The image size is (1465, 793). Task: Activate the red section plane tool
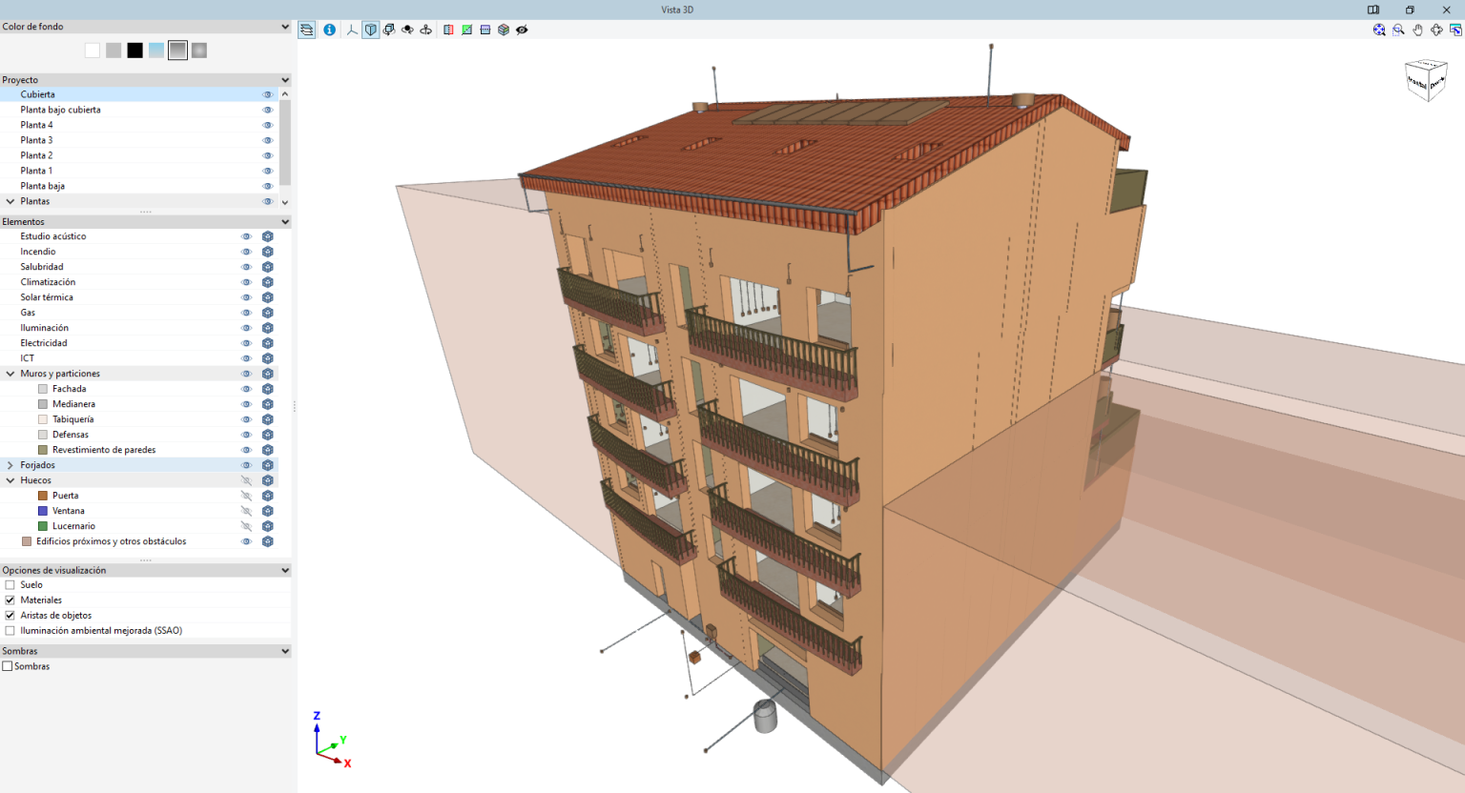(x=447, y=30)
